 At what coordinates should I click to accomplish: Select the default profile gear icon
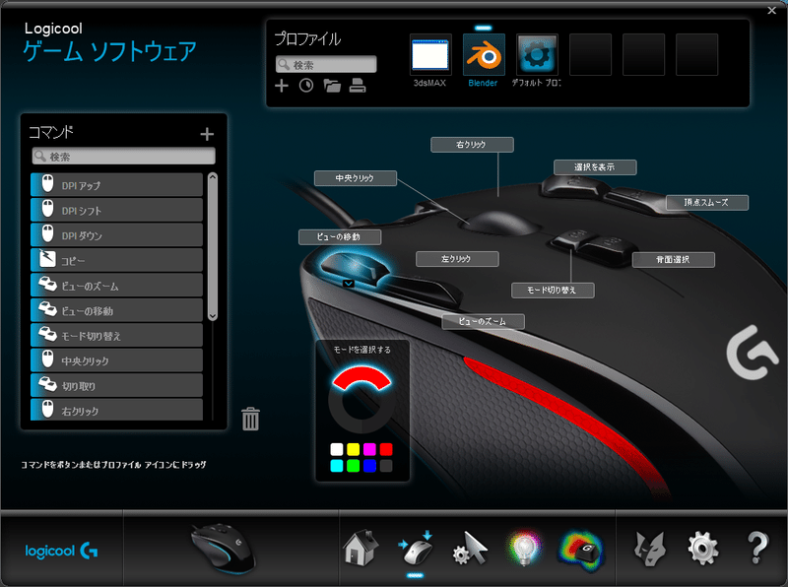(537, 55)
